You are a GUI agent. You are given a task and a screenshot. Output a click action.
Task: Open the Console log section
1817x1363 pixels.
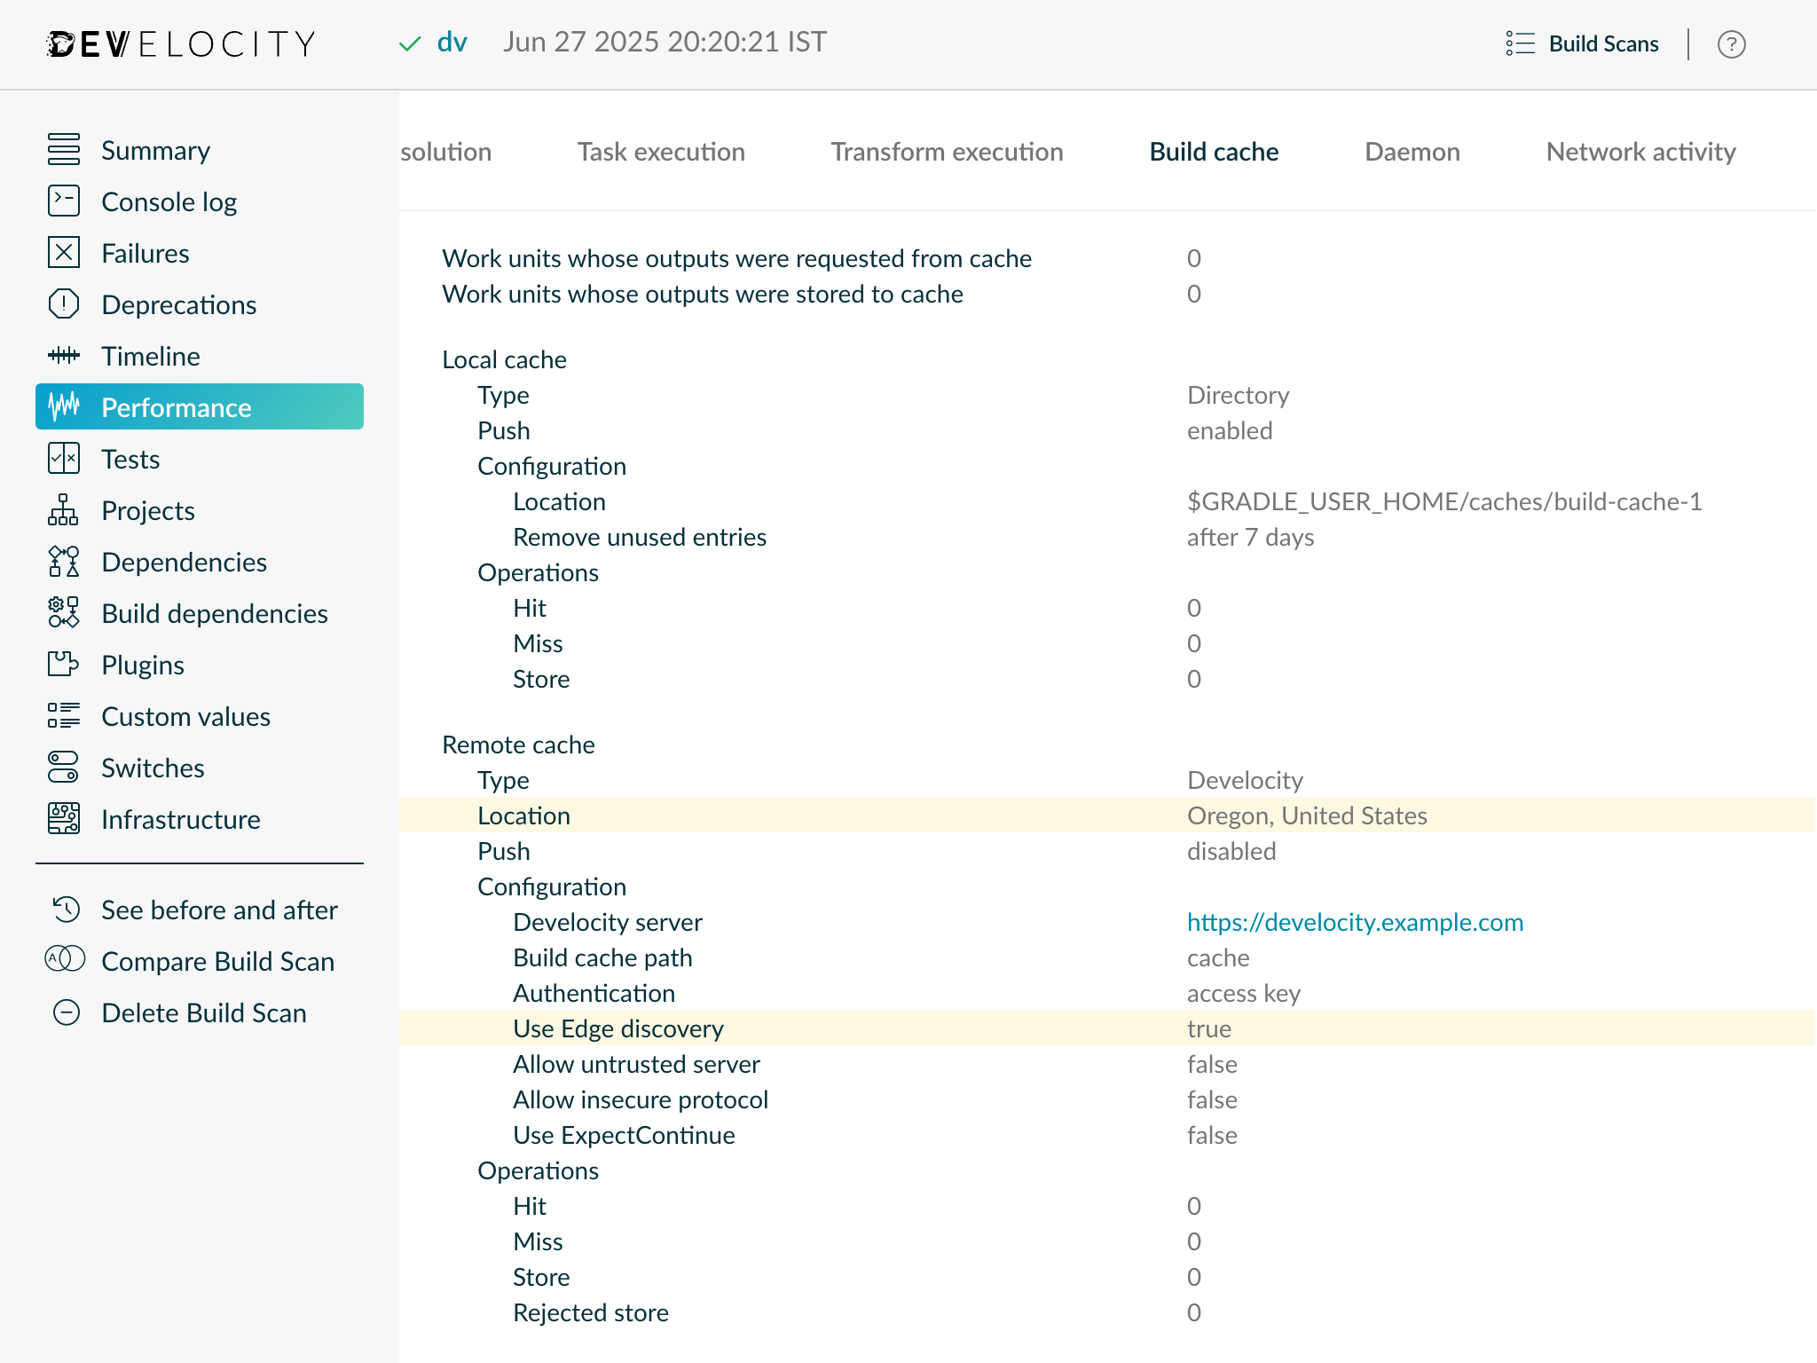click(x=63, y=201)
